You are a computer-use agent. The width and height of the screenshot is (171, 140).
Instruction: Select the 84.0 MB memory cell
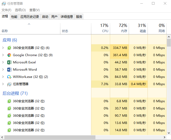(x=119, y=77)
